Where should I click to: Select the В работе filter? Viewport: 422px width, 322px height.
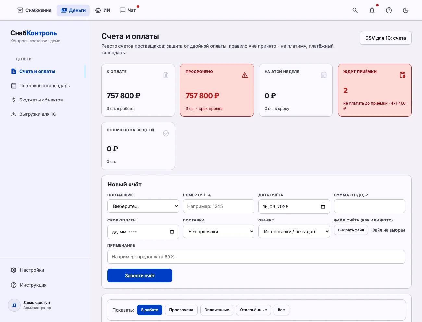coord(150,310)
